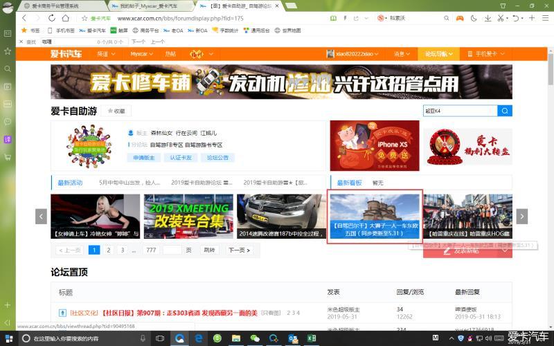Viewport: 554px width, 346px height.
Task: Show previous carousel items with left arrow
Action: click(41, 217)
